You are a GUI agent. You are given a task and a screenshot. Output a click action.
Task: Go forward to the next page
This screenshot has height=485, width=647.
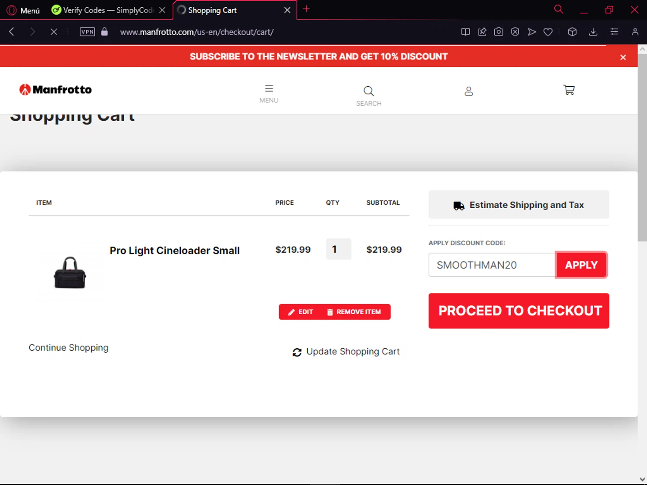pos(32,31)
